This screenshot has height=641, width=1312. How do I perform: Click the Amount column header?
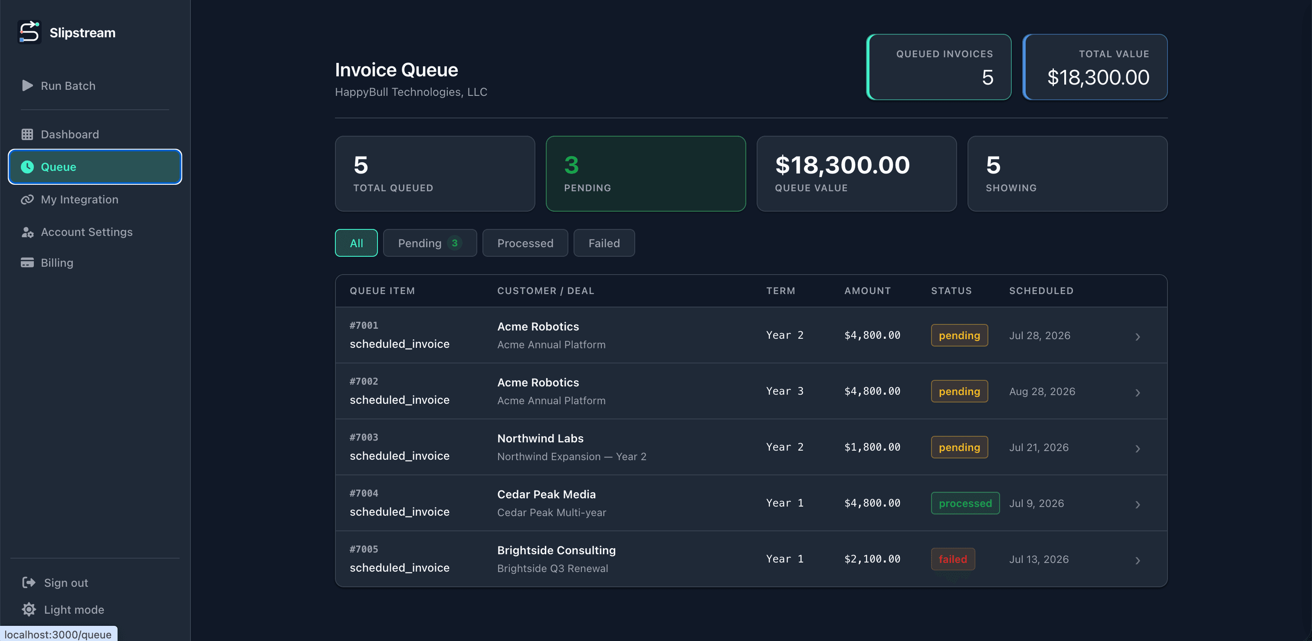[867, 291]
